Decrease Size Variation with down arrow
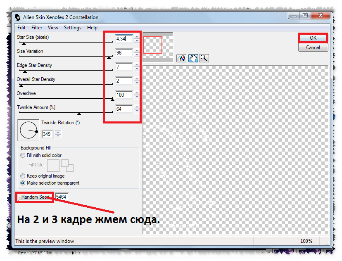 [137, 55]
